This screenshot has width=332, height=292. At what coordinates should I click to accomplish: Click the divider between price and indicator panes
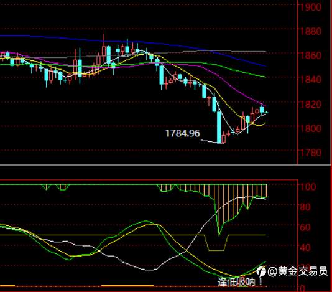[165, 165]
